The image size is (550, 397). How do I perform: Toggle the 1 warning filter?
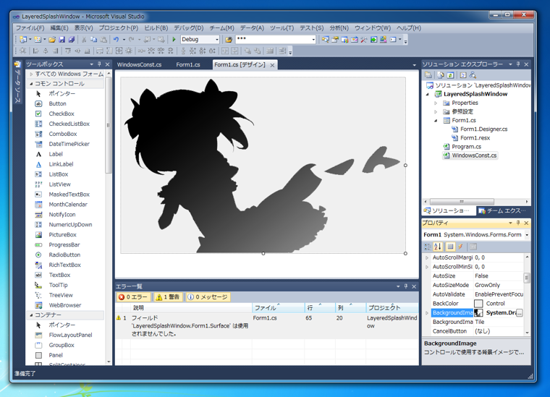169,297
